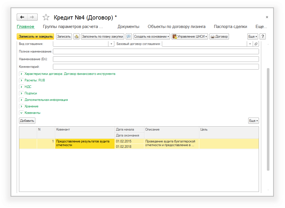The width and height of the screenshot is (285, 208).
Task: Open help with the question mark button
Action: point(263,36)
